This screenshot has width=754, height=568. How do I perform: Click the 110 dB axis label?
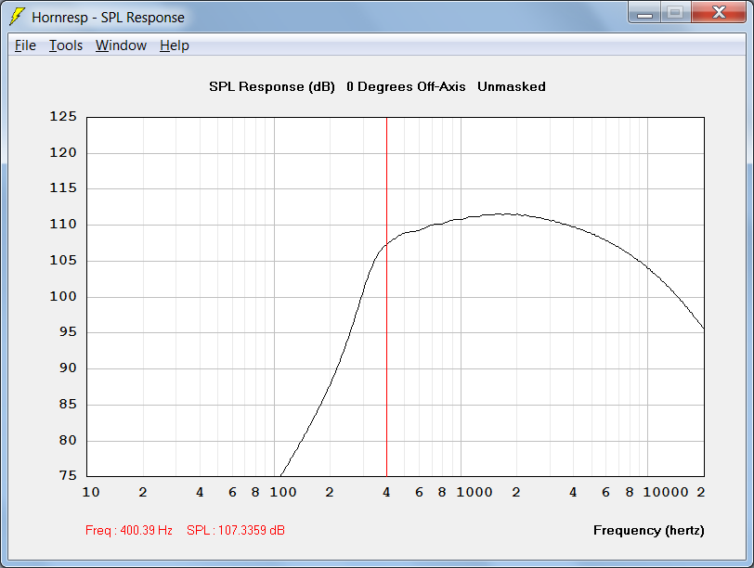point(63,225)
